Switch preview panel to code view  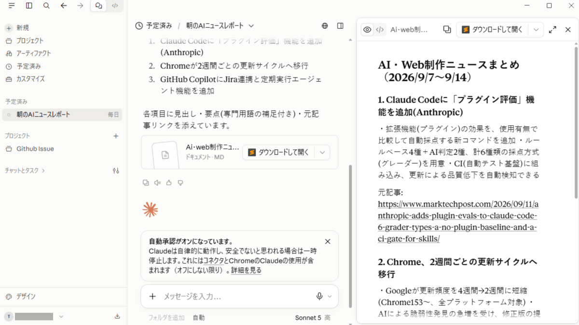point(380,29)
